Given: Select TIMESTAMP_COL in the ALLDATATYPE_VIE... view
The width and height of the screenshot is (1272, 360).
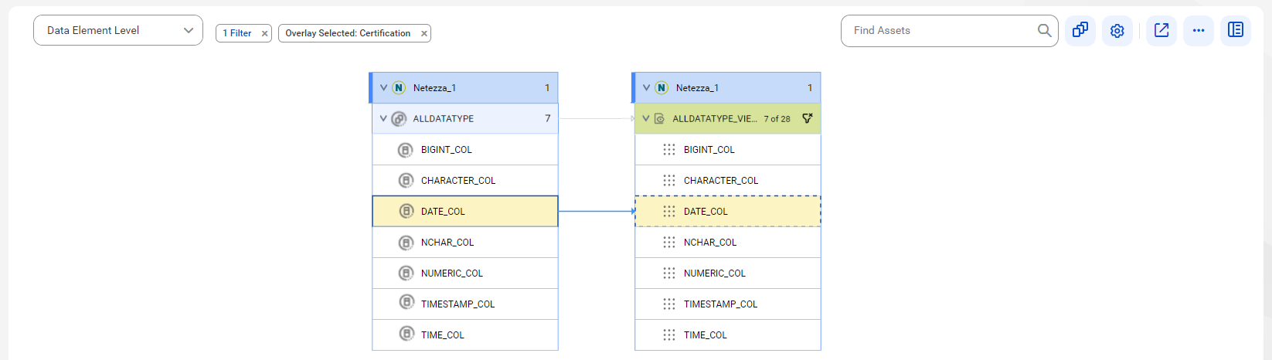Looking at the screenshot, I should click(728, 304).
